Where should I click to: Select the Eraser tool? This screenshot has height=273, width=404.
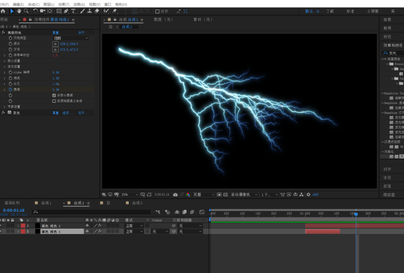(96, 11)
